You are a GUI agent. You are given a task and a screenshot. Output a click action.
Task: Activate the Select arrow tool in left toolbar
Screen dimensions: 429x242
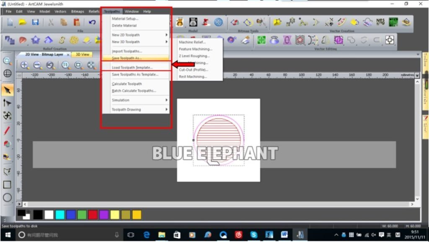[8, 90]
